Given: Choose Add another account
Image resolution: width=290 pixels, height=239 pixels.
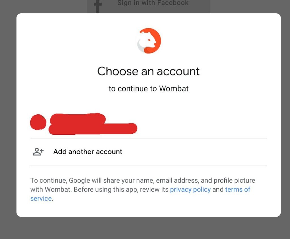Looking at the screenshot, I should [148, 152].
